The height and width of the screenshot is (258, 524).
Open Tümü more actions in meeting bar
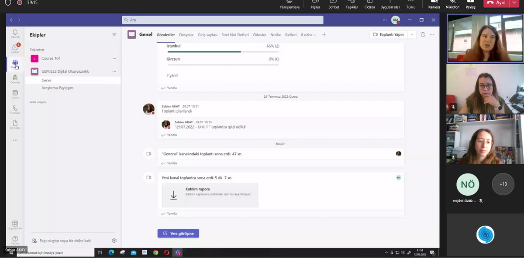410,5
